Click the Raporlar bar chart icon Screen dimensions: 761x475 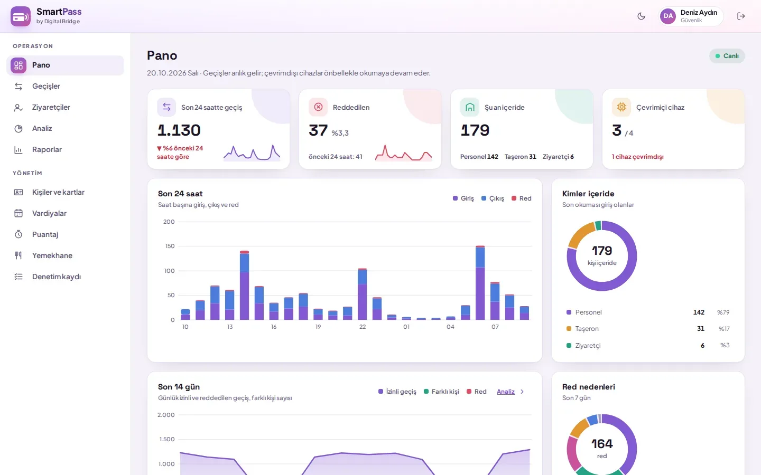tap(18, 150)
